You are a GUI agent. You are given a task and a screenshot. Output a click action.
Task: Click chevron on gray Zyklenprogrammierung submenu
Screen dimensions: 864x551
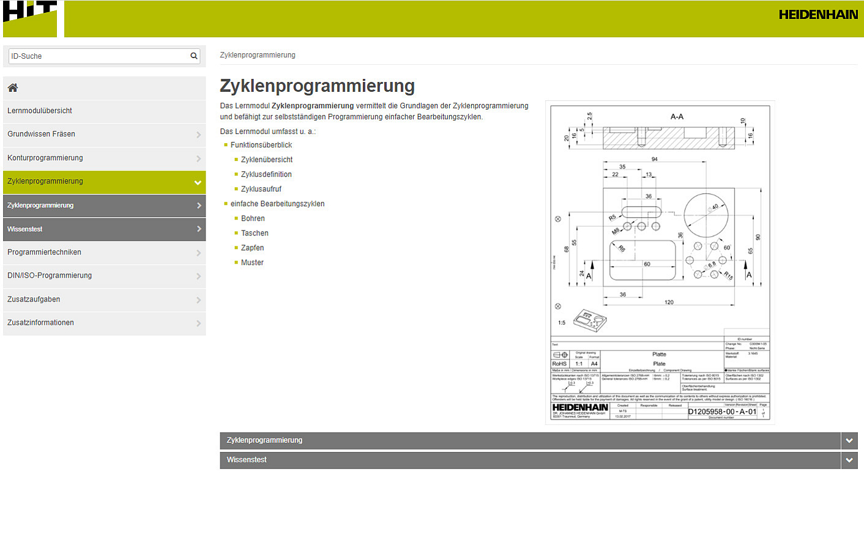[199, 205]
